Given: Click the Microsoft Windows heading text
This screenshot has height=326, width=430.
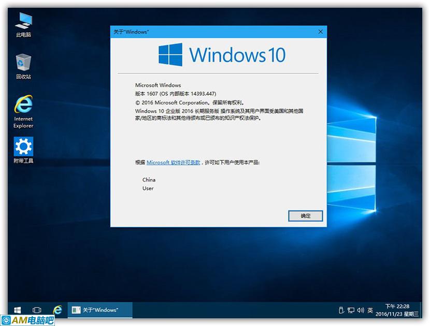Looking at the screenshot, I should (x=158, y=85).
